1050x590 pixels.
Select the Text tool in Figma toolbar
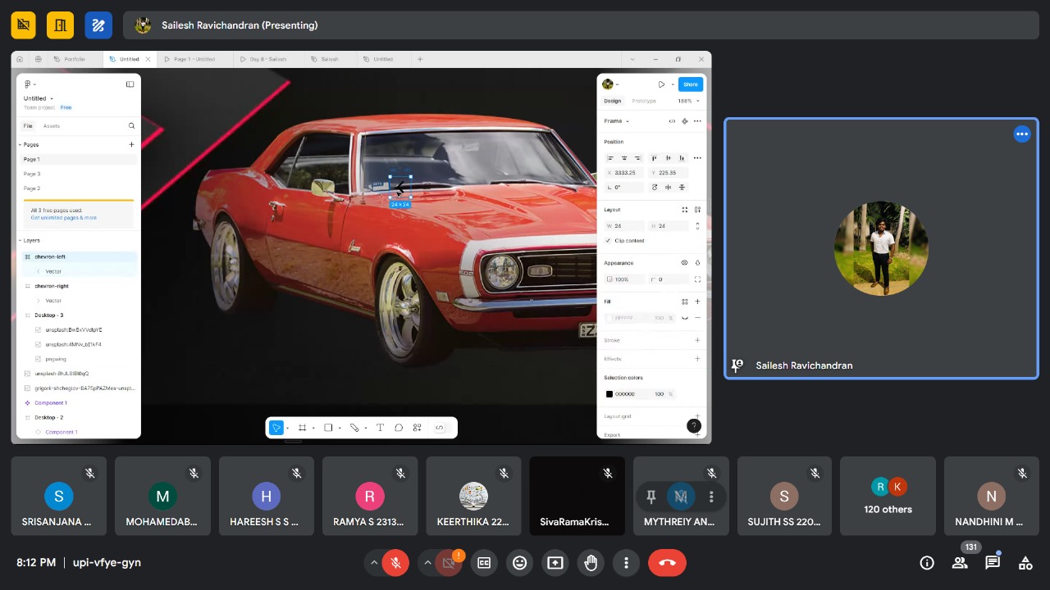pos(380,428)
